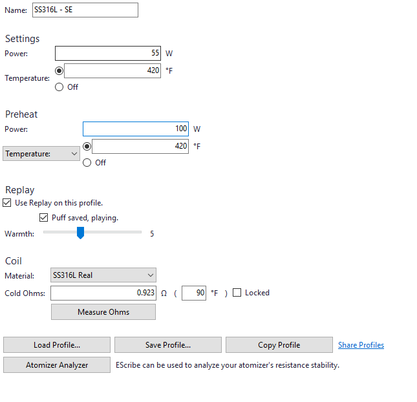Select the Preheat temperature radio button
Screen dimensions: 417x402
(x=87, y=147)
